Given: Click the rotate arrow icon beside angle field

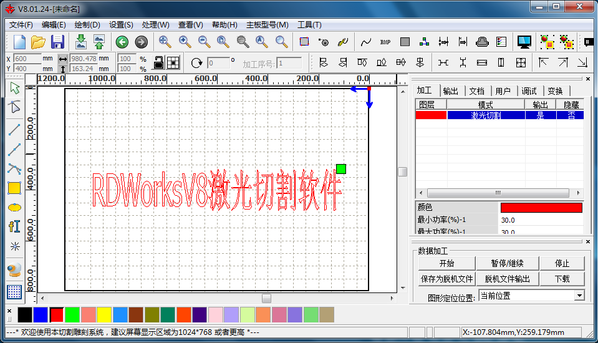Looking at the screenshot, I should coord(196,63).
